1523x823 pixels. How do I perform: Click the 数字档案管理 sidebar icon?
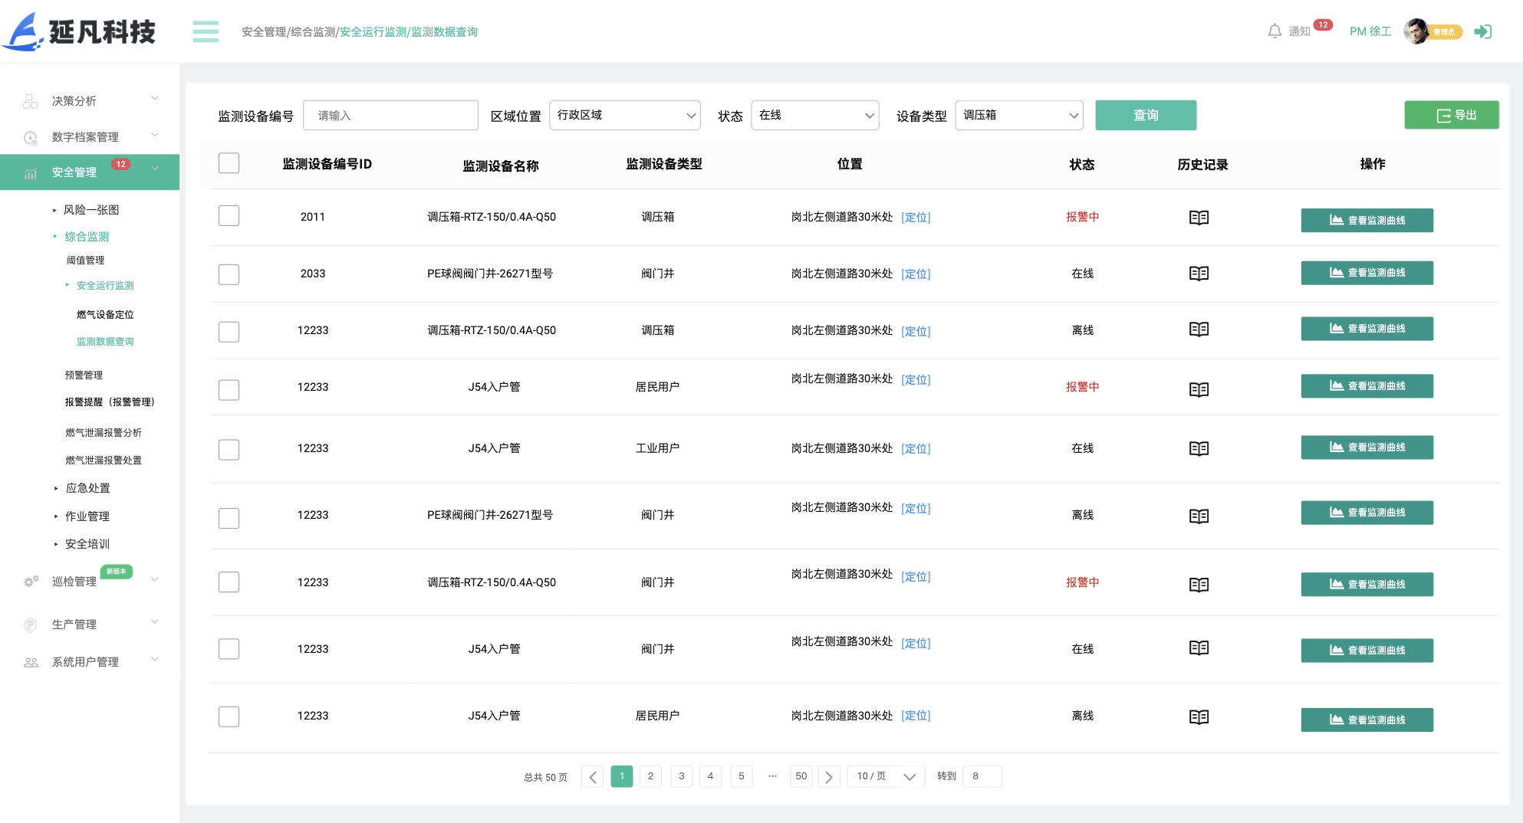click(31, 137)
